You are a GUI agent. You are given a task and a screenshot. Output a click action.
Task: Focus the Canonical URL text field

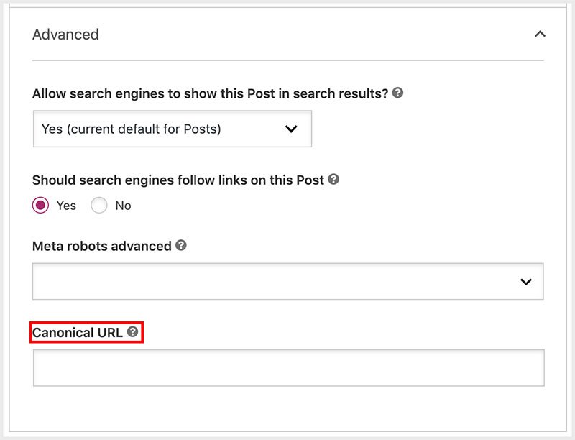click(288, 367)
